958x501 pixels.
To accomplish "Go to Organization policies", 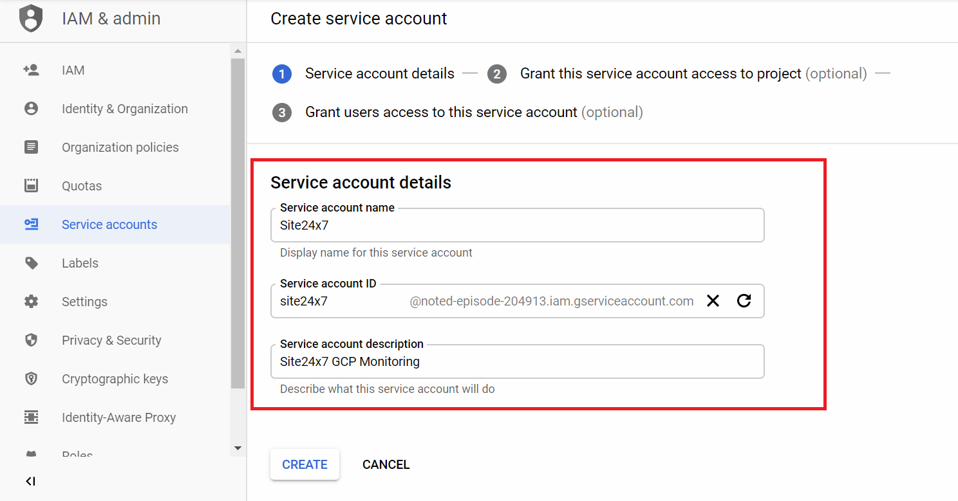I will (x=115, y=147).
